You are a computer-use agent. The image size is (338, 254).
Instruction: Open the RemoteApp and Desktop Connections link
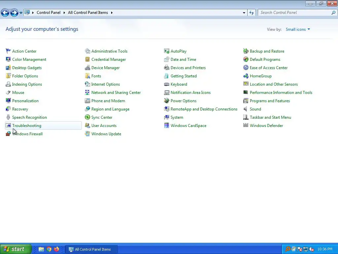point(204,109)
